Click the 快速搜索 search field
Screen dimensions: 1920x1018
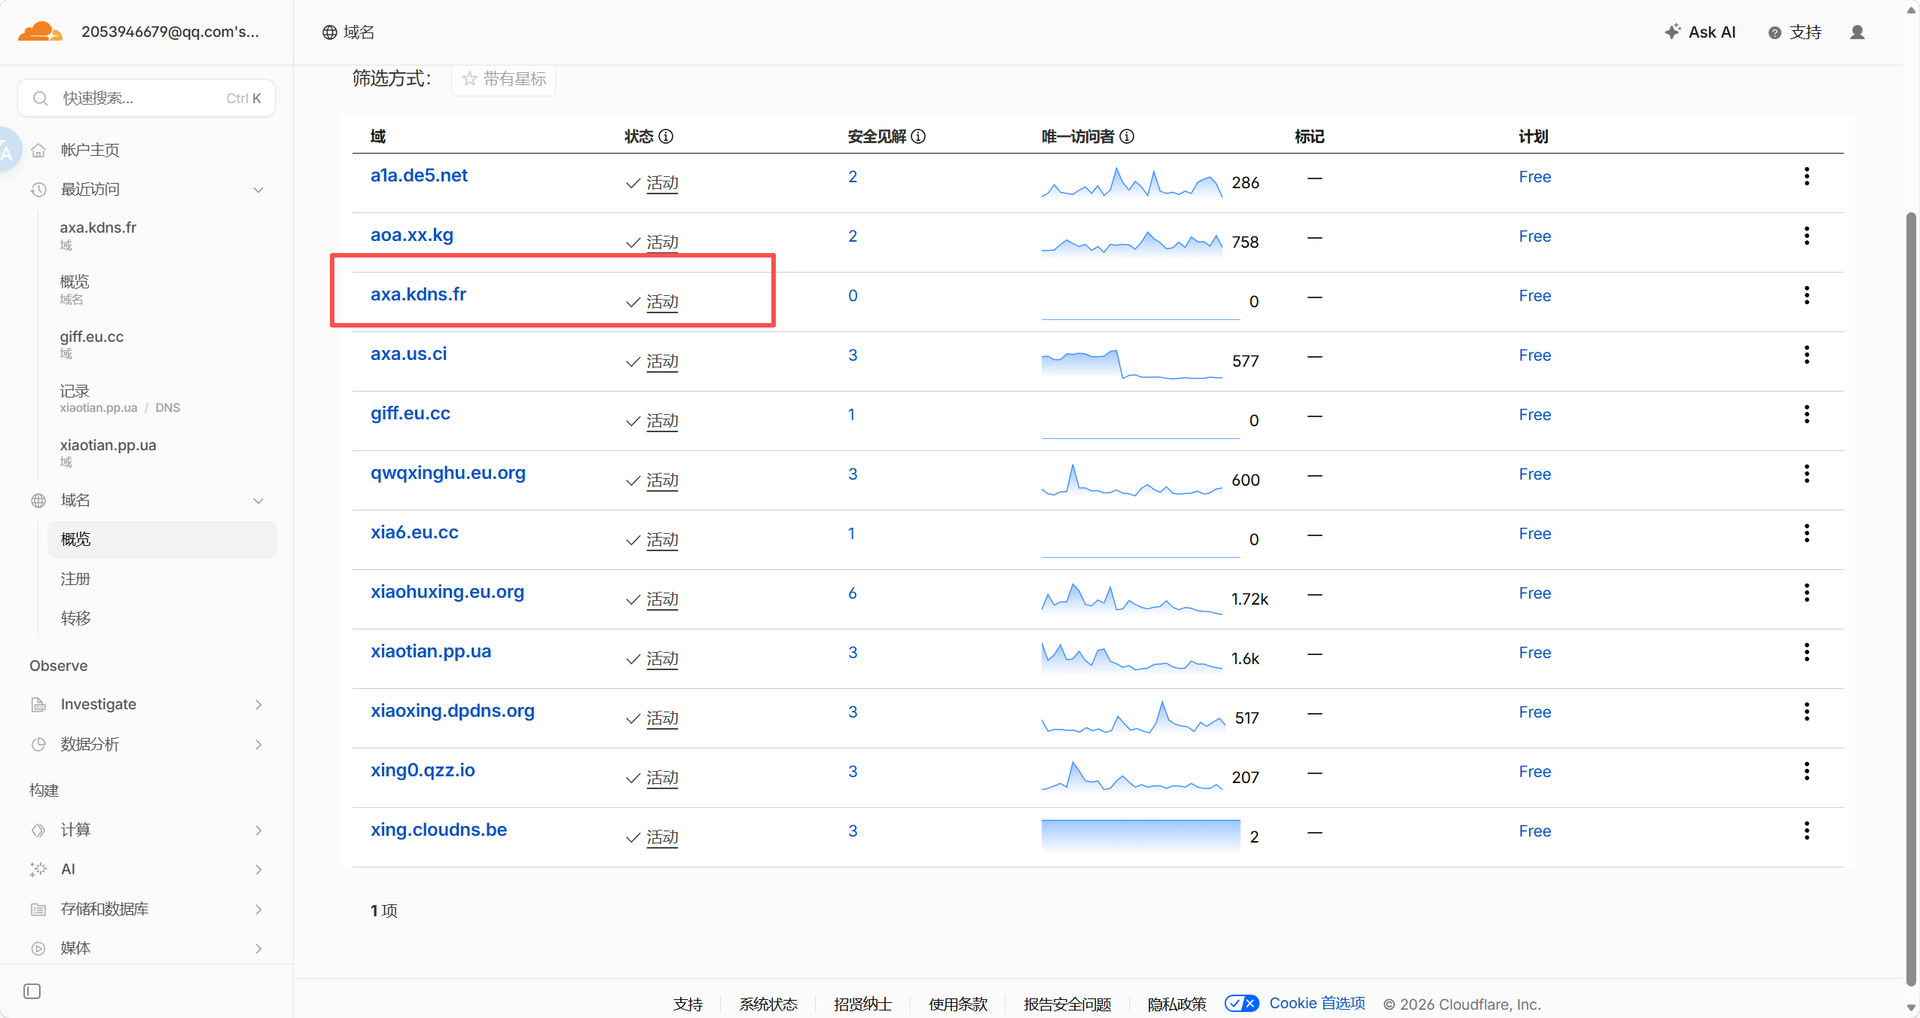146,98
